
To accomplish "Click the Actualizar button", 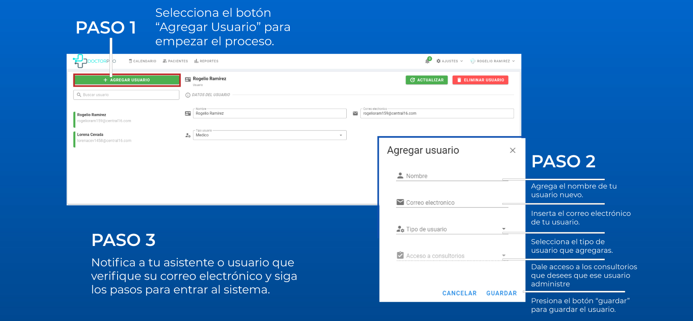I will pyautogui.click(x=427, y=80).
